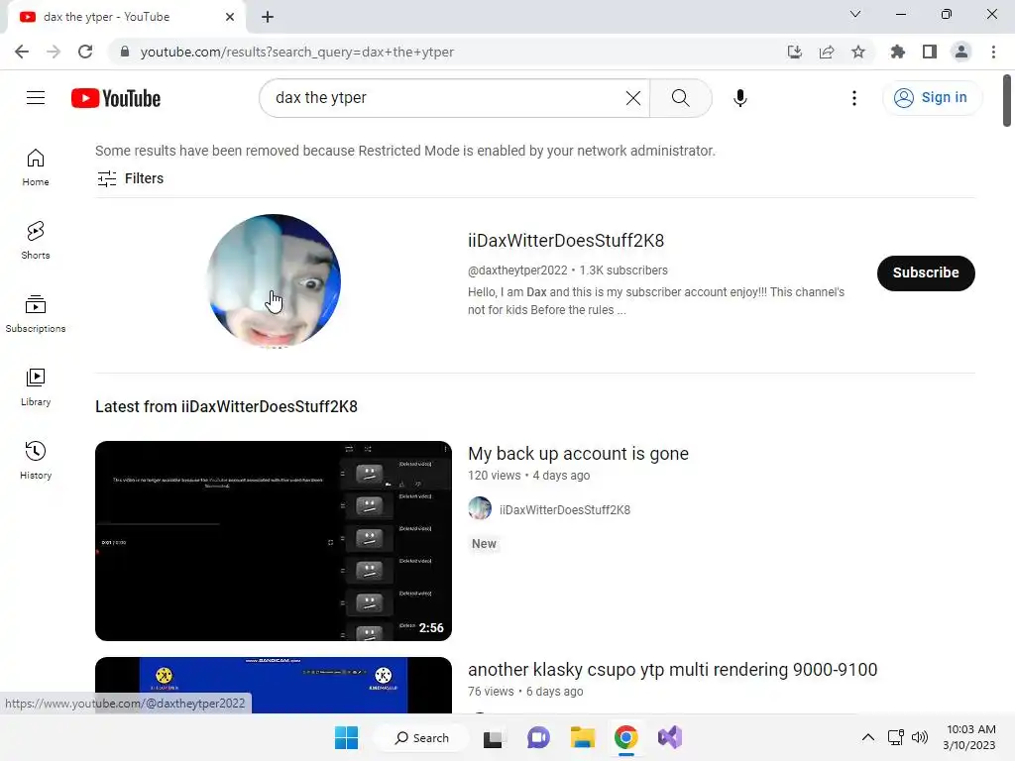Open Subscriptions in the sidebar
Image resolution: width=1015 pixels, height=761 pixels.
[x=36, y=313]
